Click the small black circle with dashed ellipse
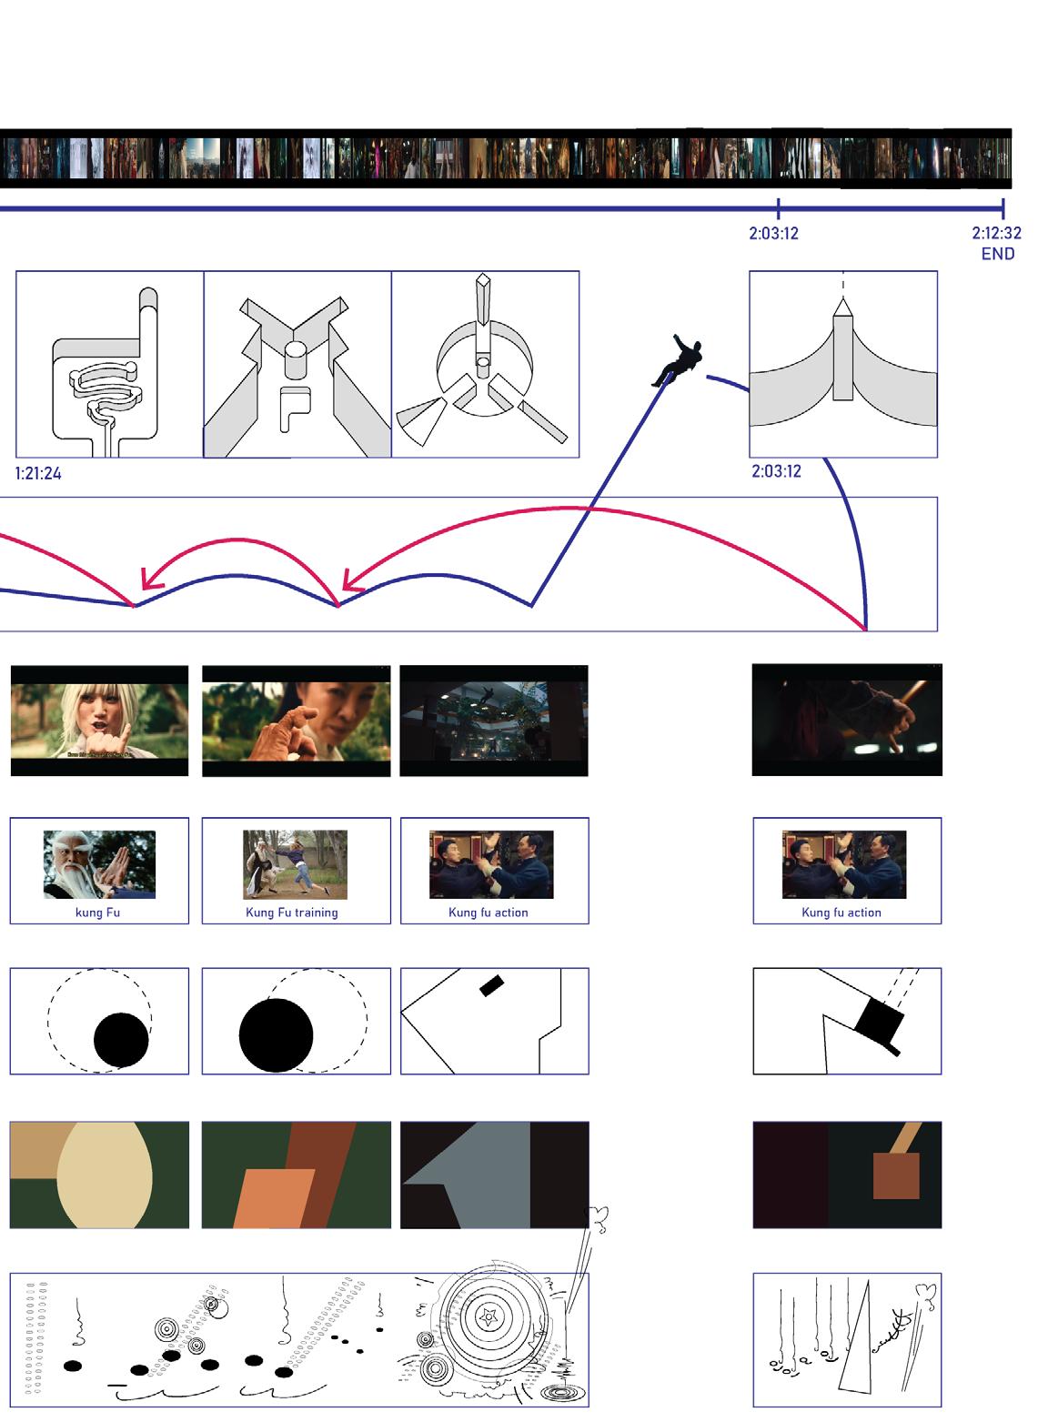The height and width of the screenshot is (1422, 1058). [x=99, y=1022]
